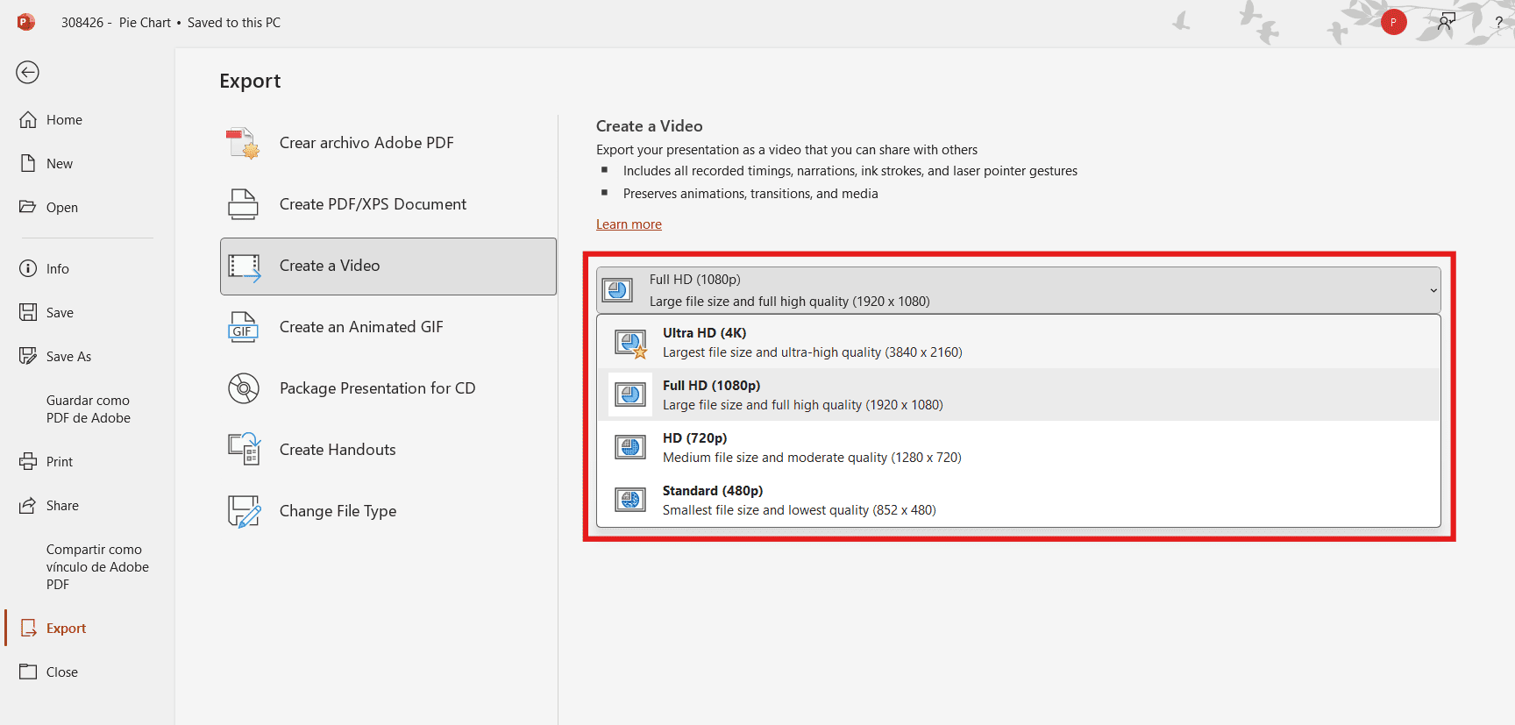Click the Change File Type icon
Screen dimensions: 1515x725
[244, 511]
